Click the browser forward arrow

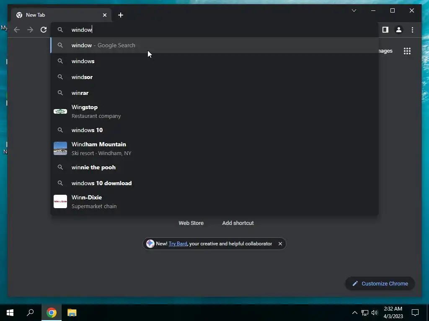tap(30, 30)
